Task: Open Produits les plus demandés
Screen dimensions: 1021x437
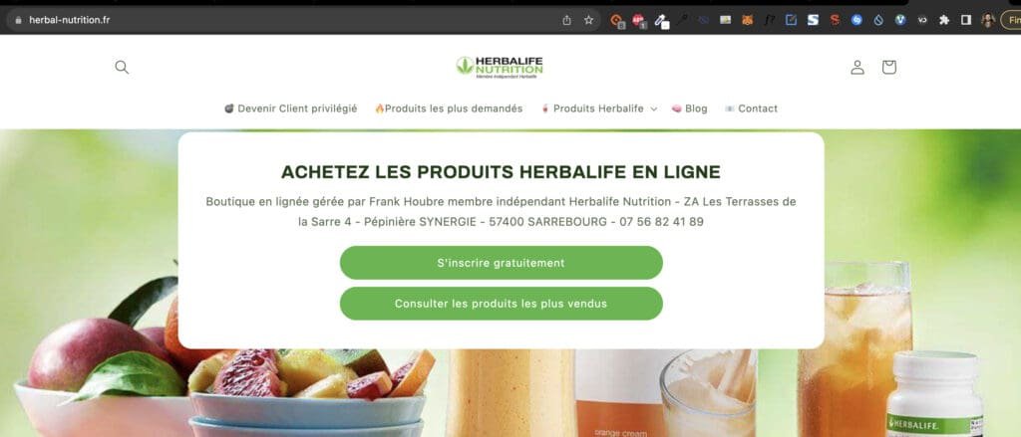Action: pyautogui.click(x=449, y=109)
